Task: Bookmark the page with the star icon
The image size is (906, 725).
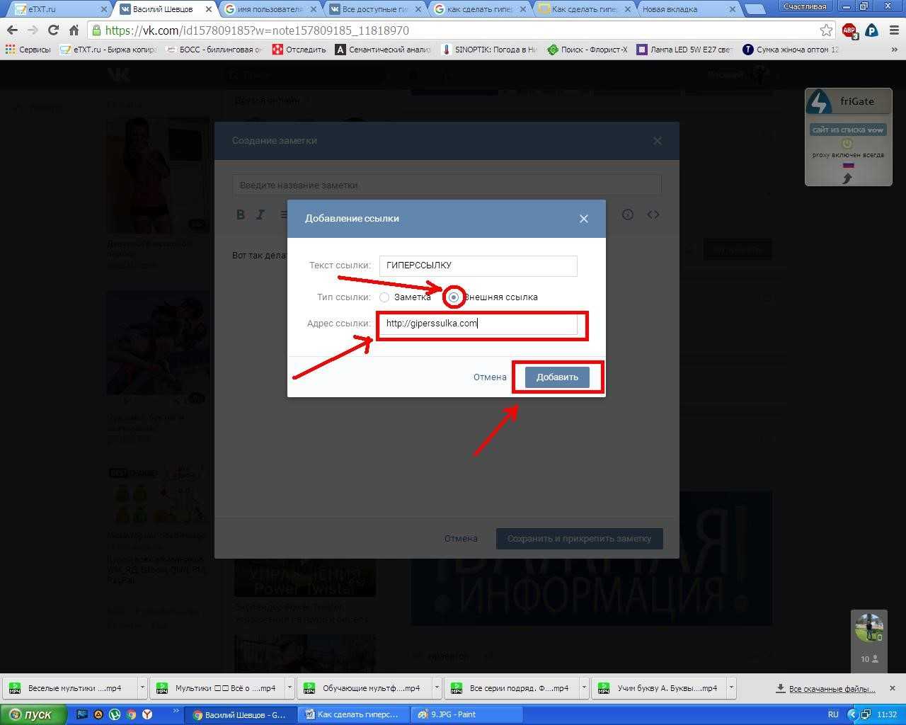Action: pos(826,30)
